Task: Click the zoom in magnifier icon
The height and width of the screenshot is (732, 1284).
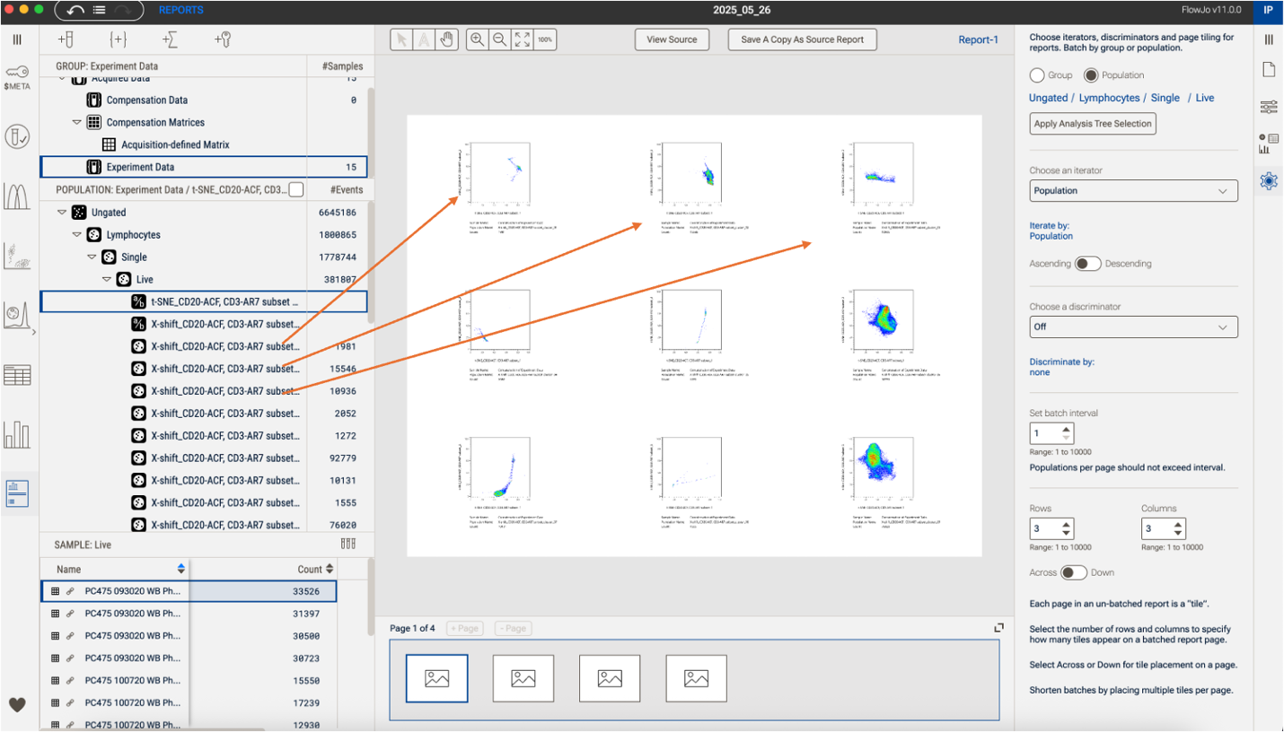Action: coord(478,39)
